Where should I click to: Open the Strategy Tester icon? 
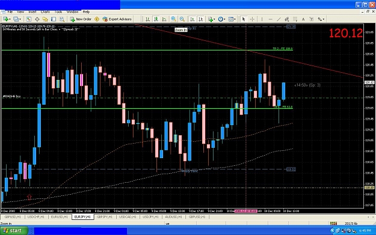click(x=61, y=19)
